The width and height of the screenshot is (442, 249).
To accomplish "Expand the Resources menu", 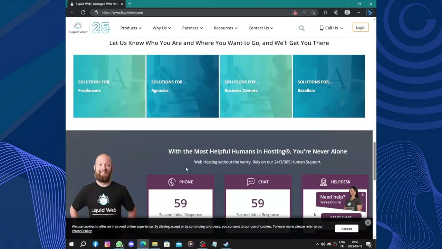I will click(x=225, y=28).
